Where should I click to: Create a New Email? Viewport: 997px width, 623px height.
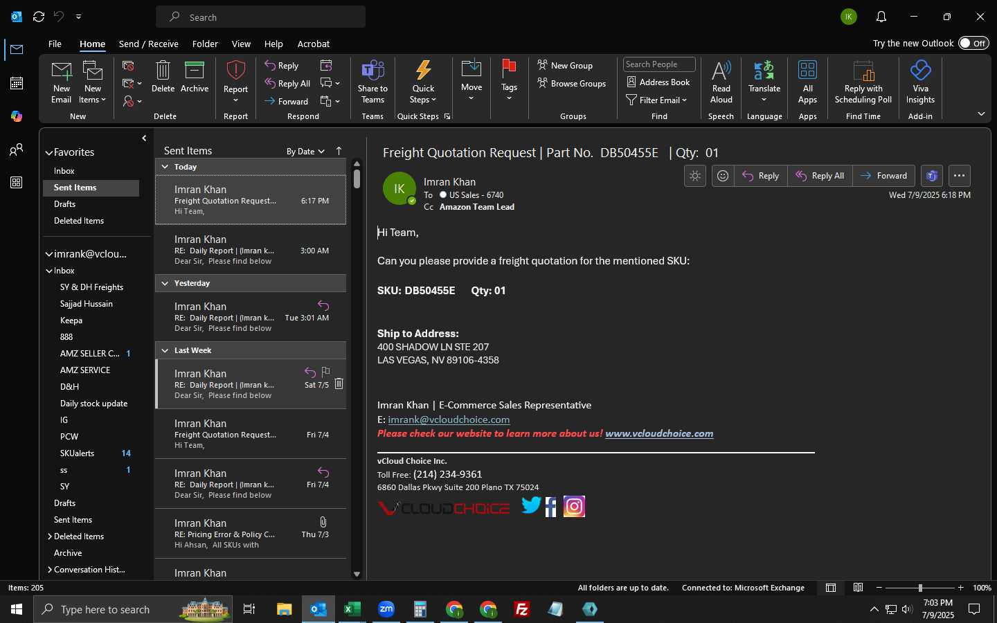62,82
